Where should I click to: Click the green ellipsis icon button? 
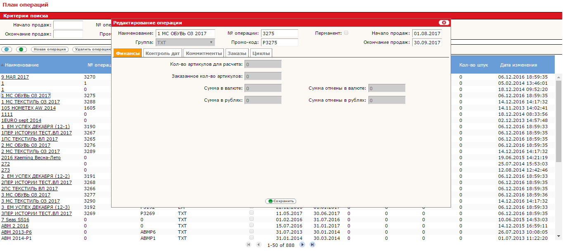[x=21, y=49]
